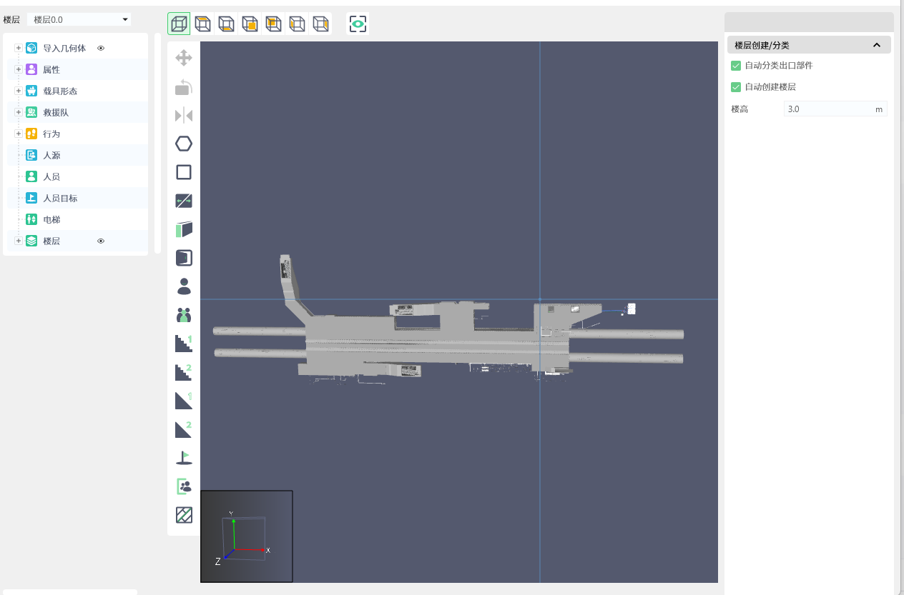The image size is (904, 595).
Task: Click the fit-to-view eye focus icon
Action: point(358,24)
